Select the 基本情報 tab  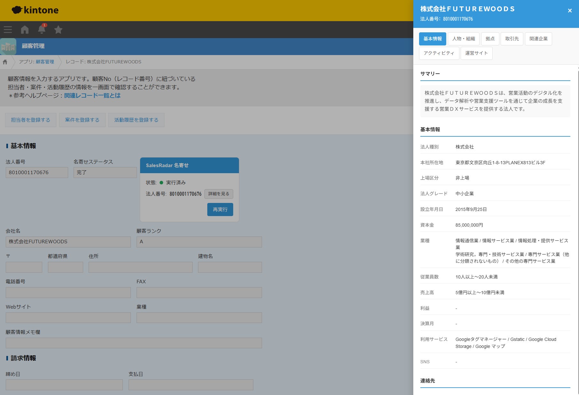click(432, 39)
